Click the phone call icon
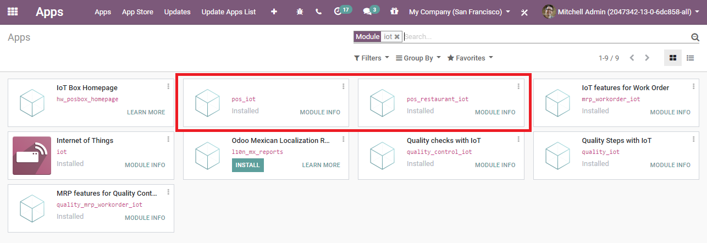707x243 pixels. coord(319,12)
